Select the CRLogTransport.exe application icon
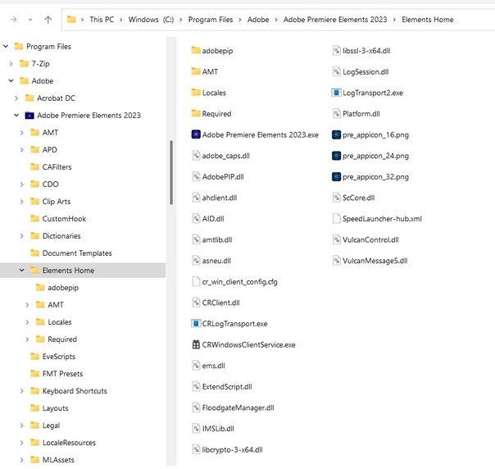The image size is (495, 469). tap(196, 323)
